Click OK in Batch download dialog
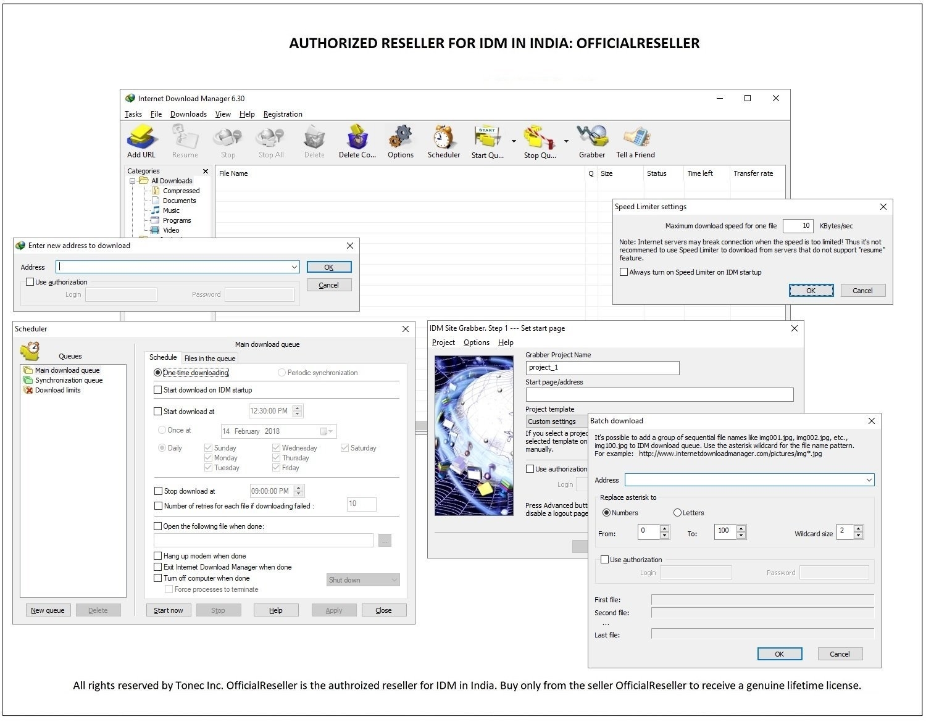Viewport: 926px width, 722px height. [x=779, y=654]
